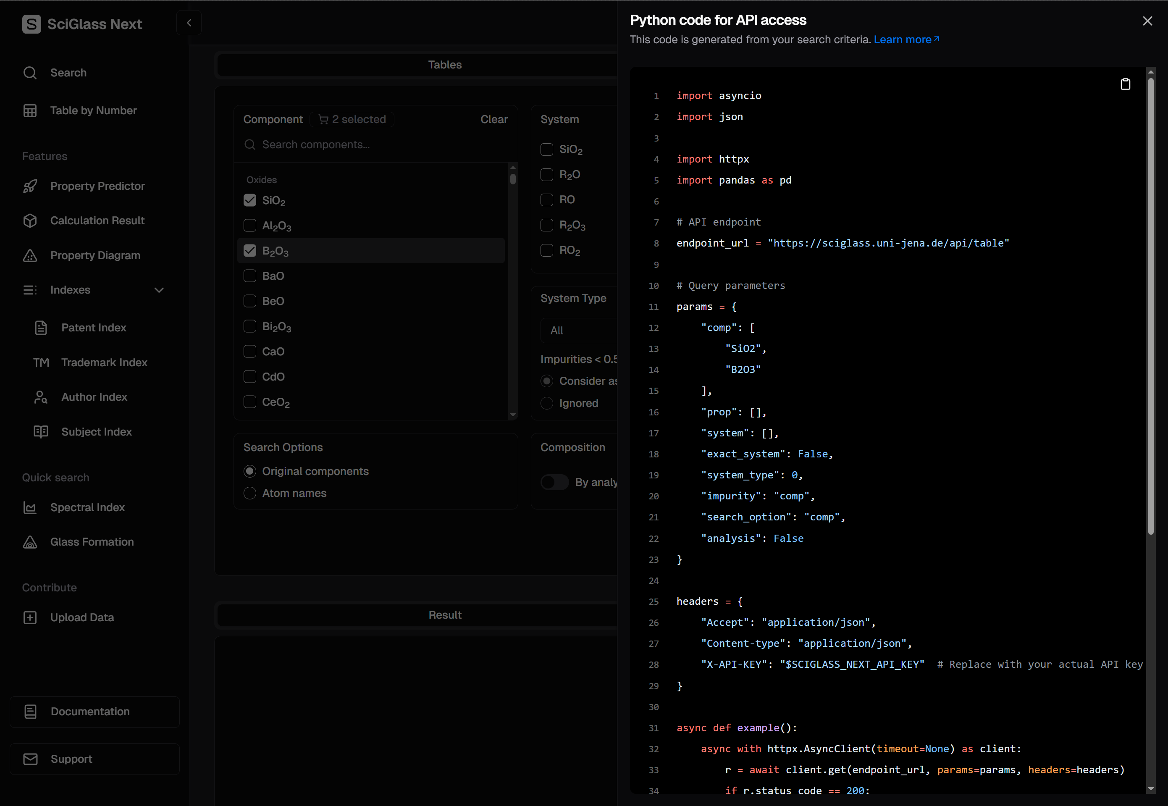Viewport: 1168px width, 806px height.
Task: Check the Al2O3 component checkbox
Action: (250, 226)
